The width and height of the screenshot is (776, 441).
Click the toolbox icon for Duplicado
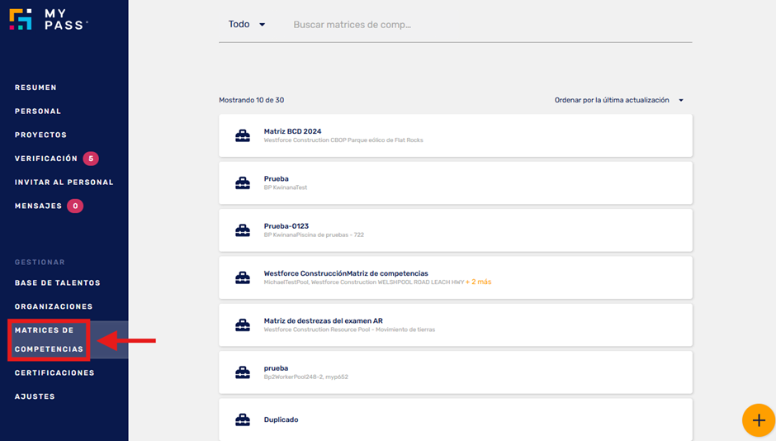tap(243, 420)
